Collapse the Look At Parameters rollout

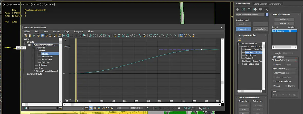(x=237, y=98)
